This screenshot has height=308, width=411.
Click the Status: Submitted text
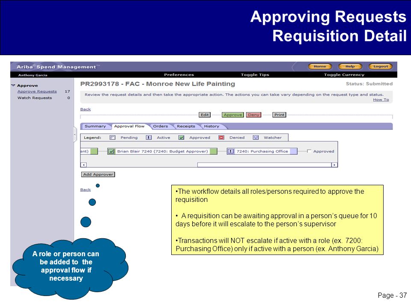pyautogui.click(x=369, y=84)
